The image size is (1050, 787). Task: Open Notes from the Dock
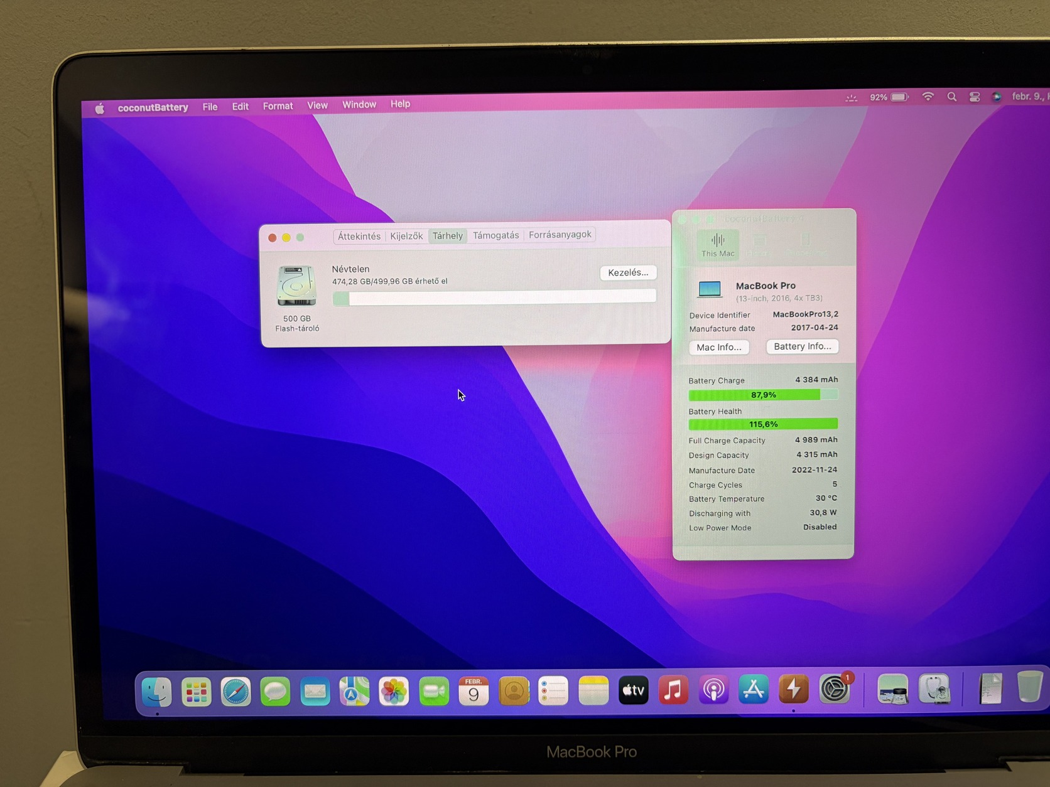593,690
